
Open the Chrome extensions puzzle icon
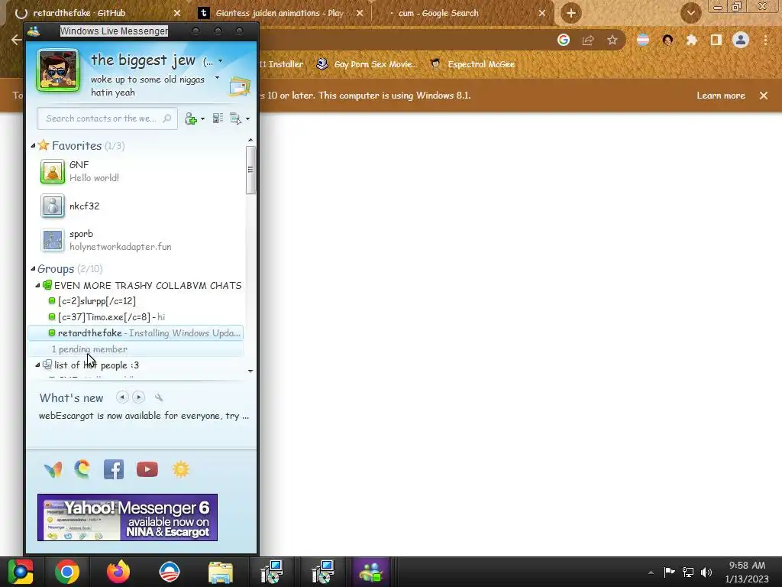691,40
